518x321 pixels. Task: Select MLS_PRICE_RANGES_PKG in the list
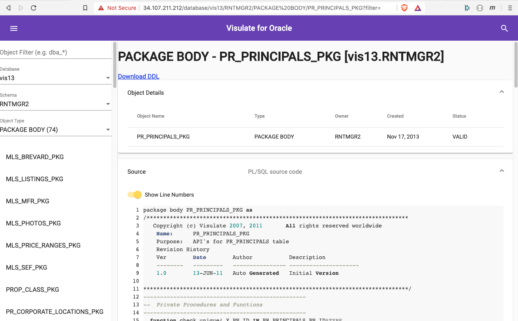point(43,246)
